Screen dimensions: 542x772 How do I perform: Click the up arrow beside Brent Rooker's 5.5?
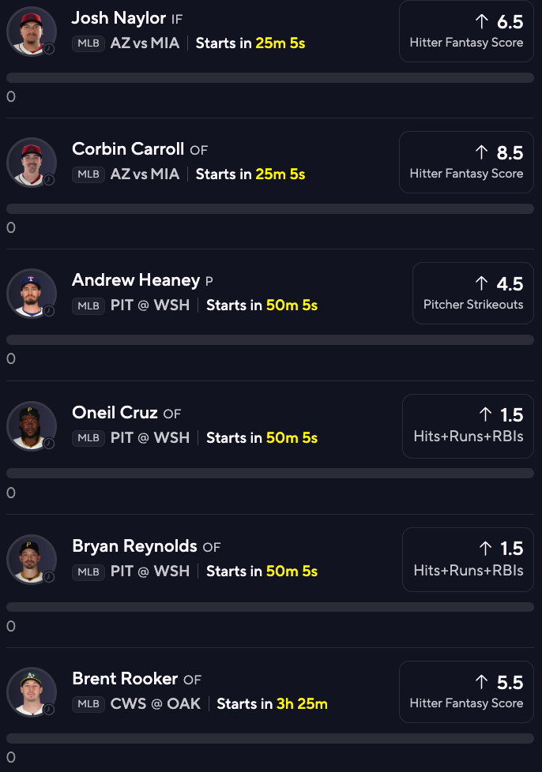click(482, 682)
